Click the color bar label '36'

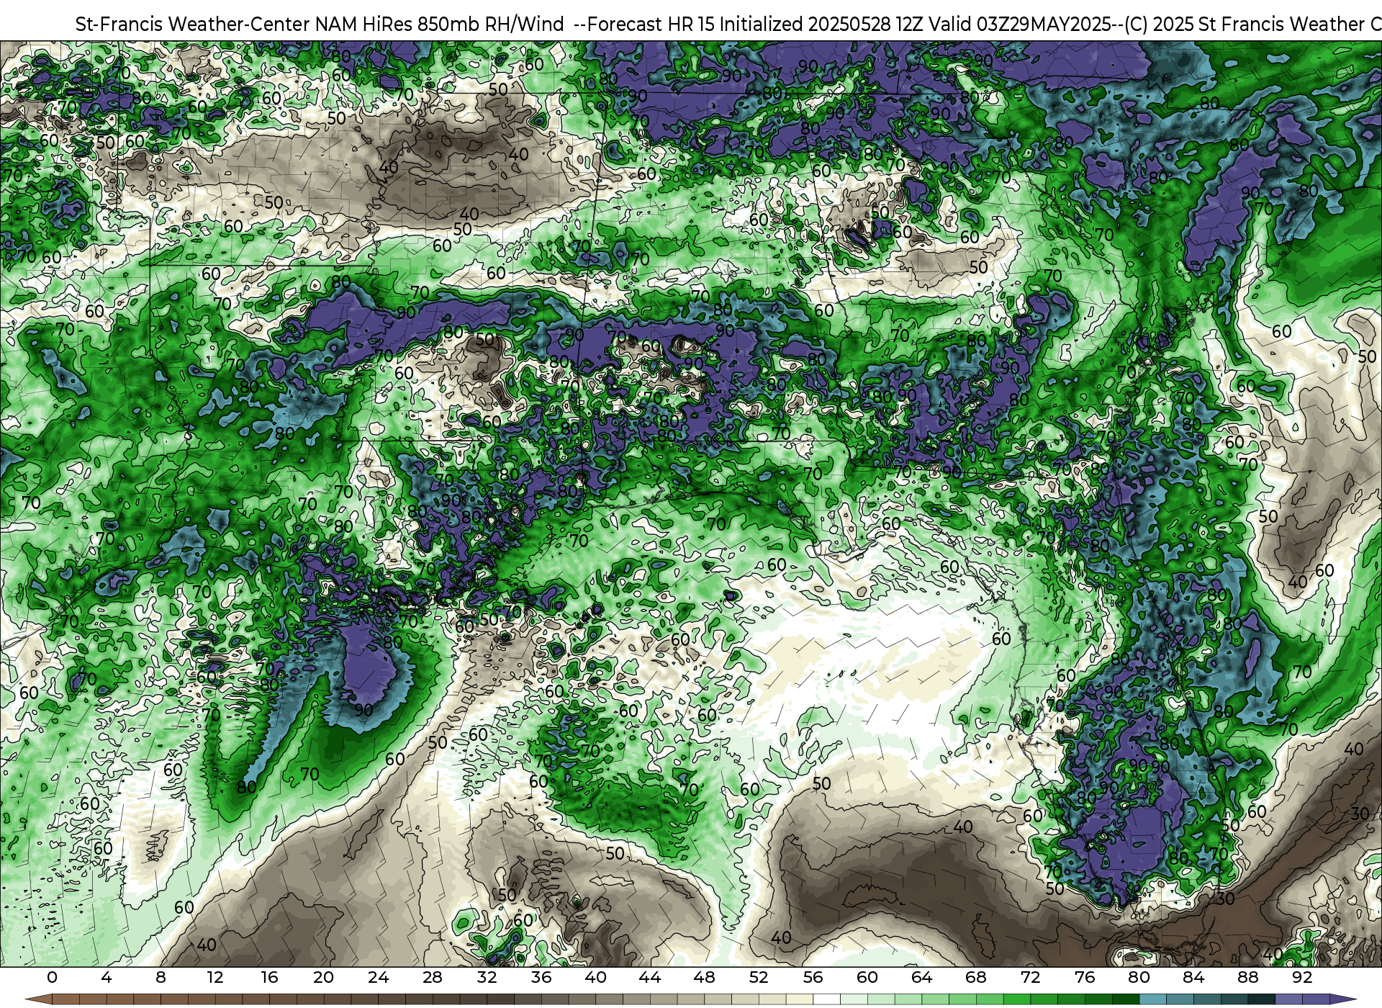tap(541, 978)
